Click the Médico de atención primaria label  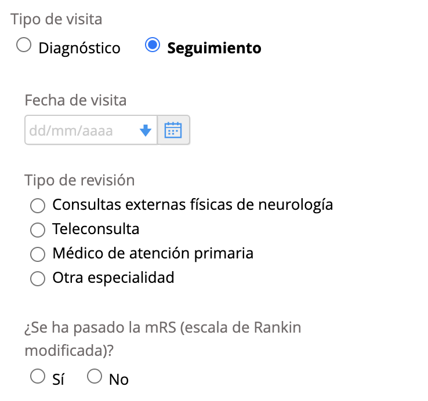153,253
